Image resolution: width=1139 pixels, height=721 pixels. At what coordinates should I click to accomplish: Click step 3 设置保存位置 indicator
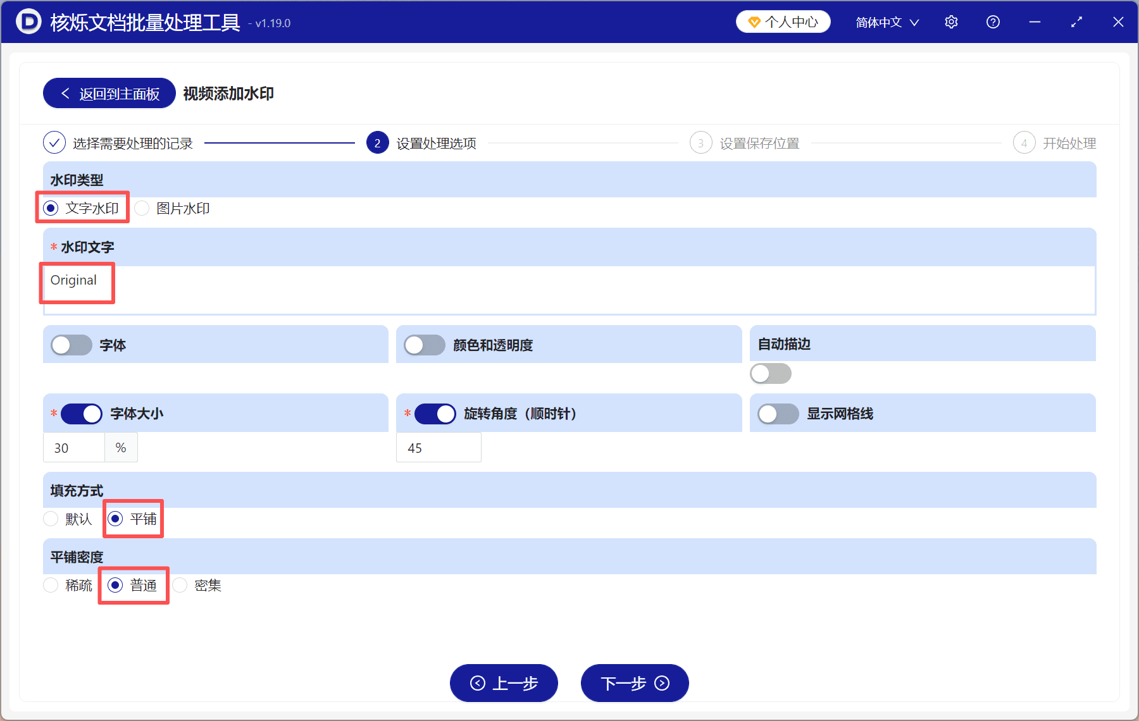coord(700,143)
